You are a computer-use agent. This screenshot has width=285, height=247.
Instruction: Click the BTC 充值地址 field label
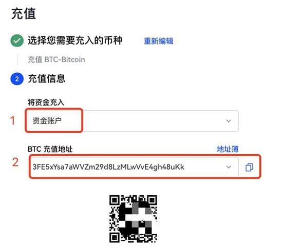pos(50,149)
